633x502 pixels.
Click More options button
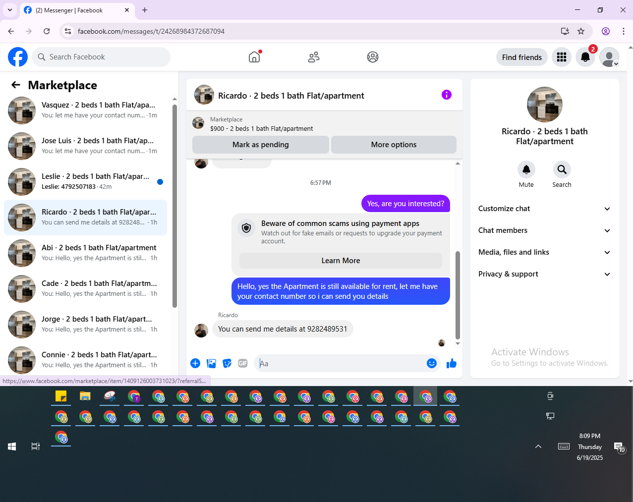pos(394,145)
